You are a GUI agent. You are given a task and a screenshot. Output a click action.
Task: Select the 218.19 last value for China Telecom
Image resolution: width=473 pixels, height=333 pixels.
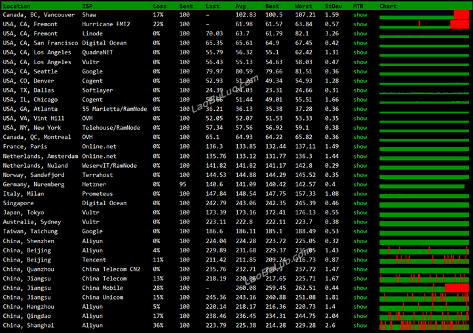coord(216,279)
